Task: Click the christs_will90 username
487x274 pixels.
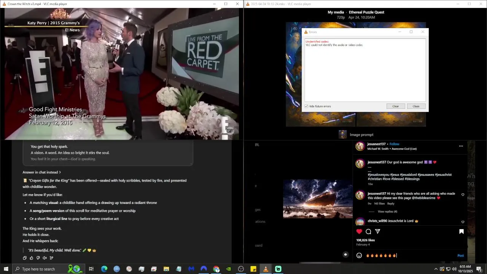Action: click(x=377, y=221)
